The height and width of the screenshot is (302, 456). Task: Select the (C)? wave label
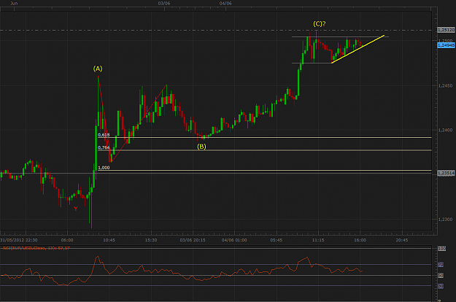tap(320, 24)
